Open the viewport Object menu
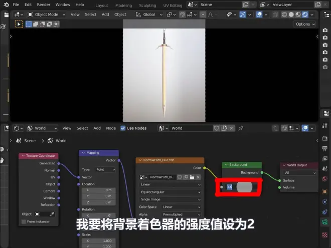 click(x=120, y=15)
